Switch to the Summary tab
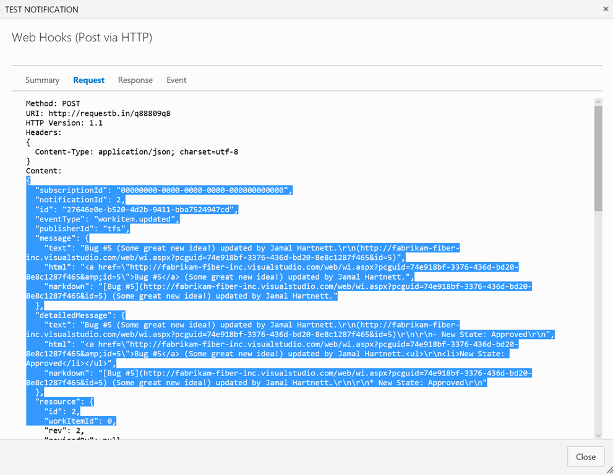The width and height of the screenshot is (613, 475). [42, 80]
